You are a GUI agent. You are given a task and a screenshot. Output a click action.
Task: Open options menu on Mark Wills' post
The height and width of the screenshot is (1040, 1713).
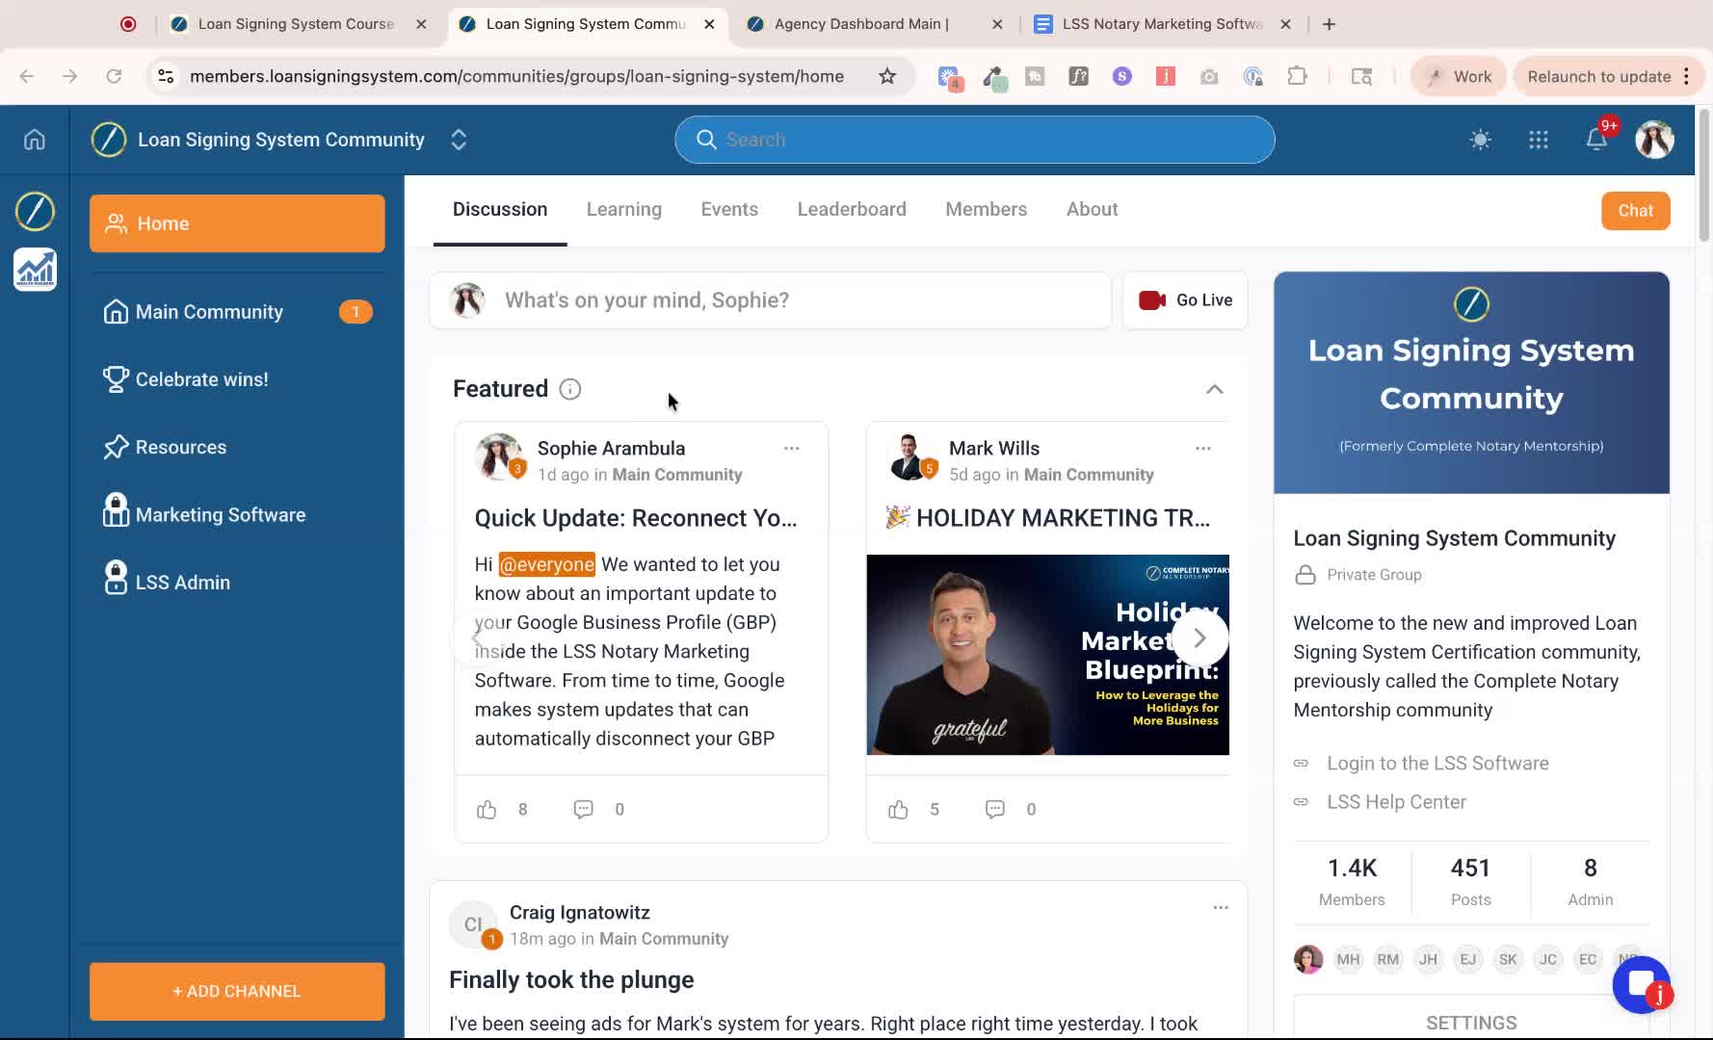point(1202,449)
